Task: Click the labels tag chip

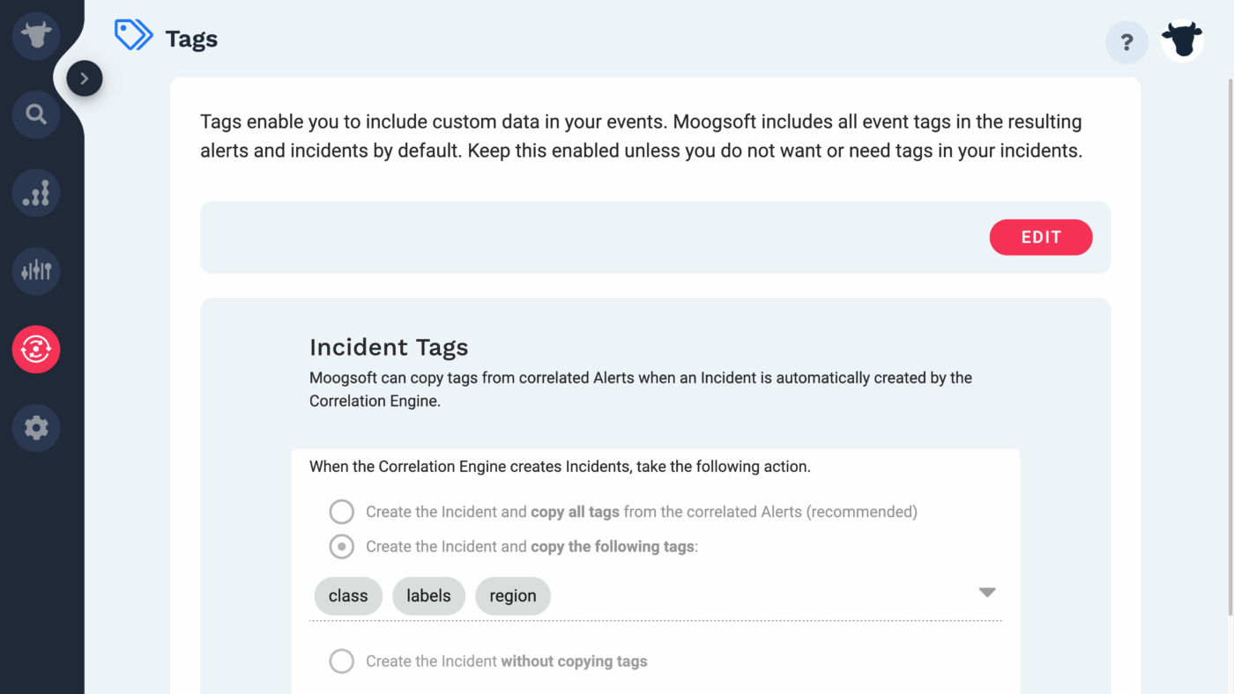Action: point(428,596)
